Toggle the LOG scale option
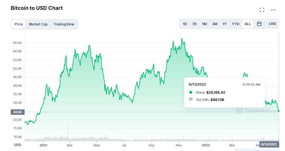 click(272, 24)
